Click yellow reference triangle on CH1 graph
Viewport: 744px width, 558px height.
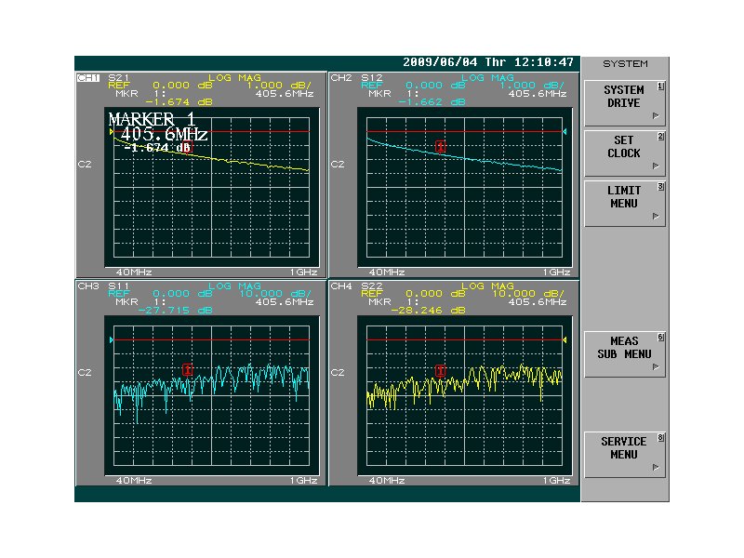tap(112, 132)
